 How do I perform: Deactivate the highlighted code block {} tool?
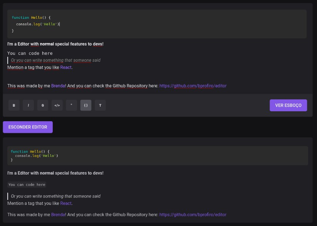point(86,105)
